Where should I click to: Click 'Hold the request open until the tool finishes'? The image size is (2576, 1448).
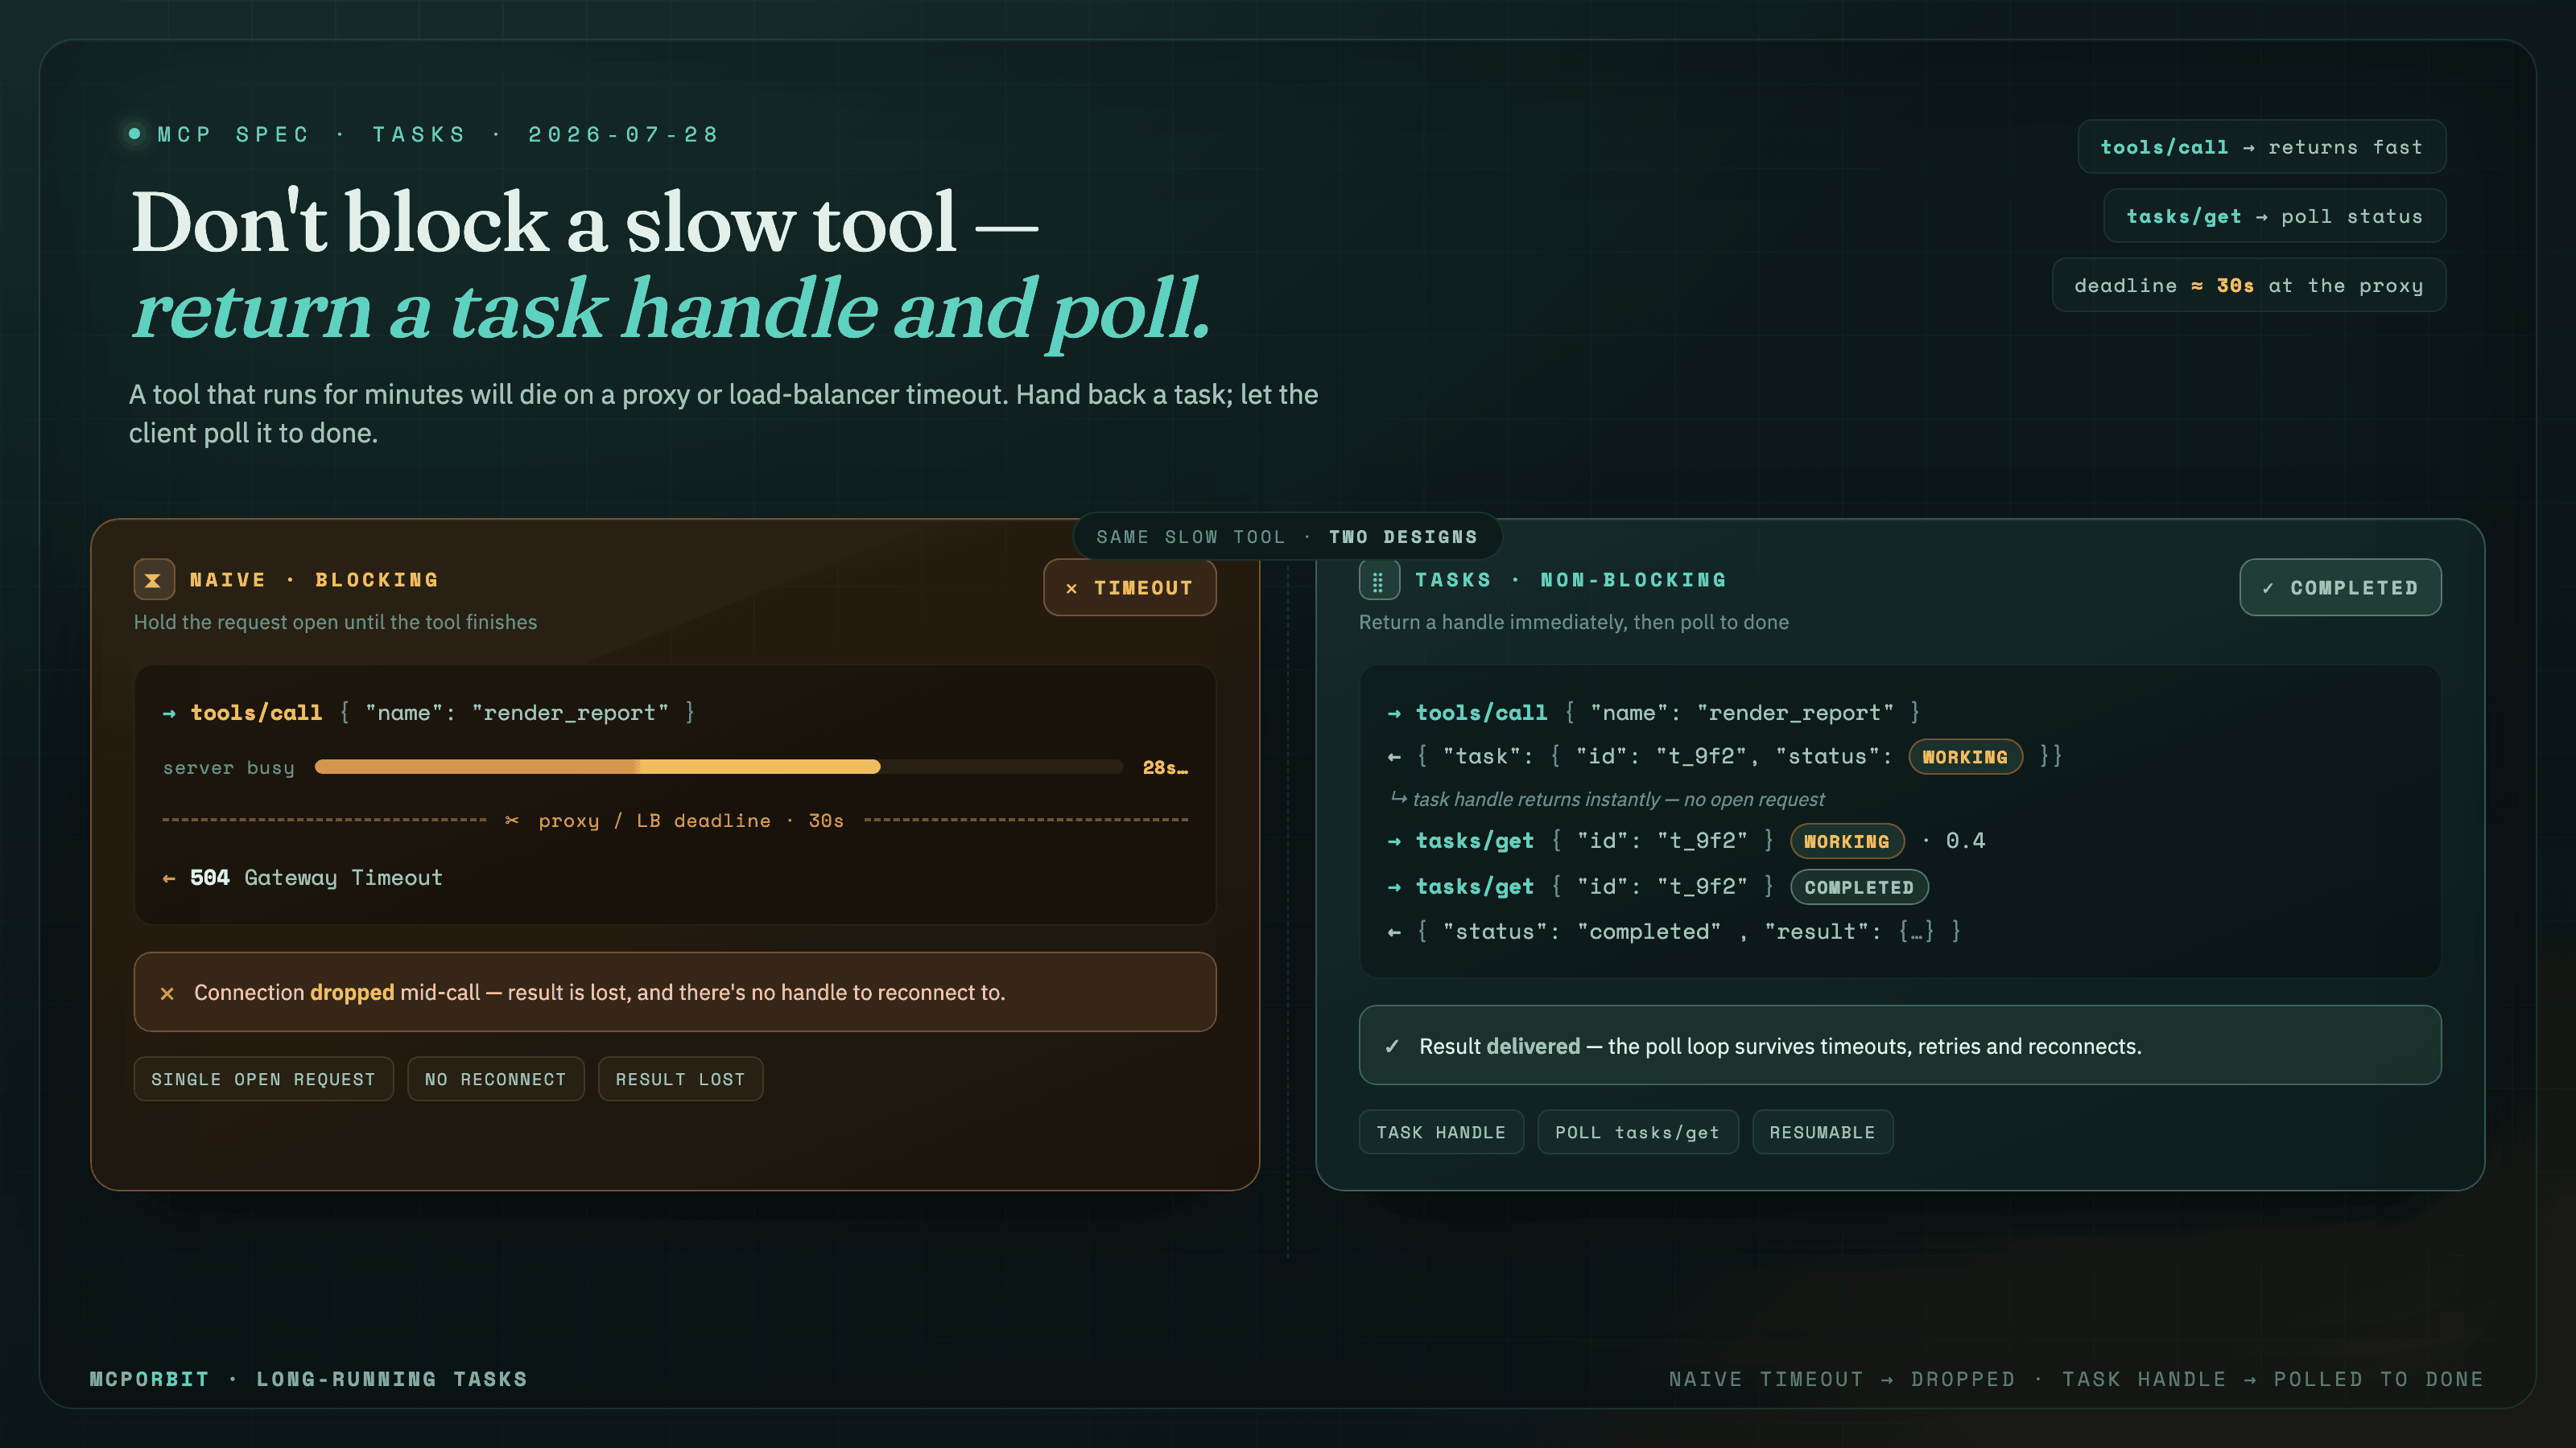tap(335, 622)
